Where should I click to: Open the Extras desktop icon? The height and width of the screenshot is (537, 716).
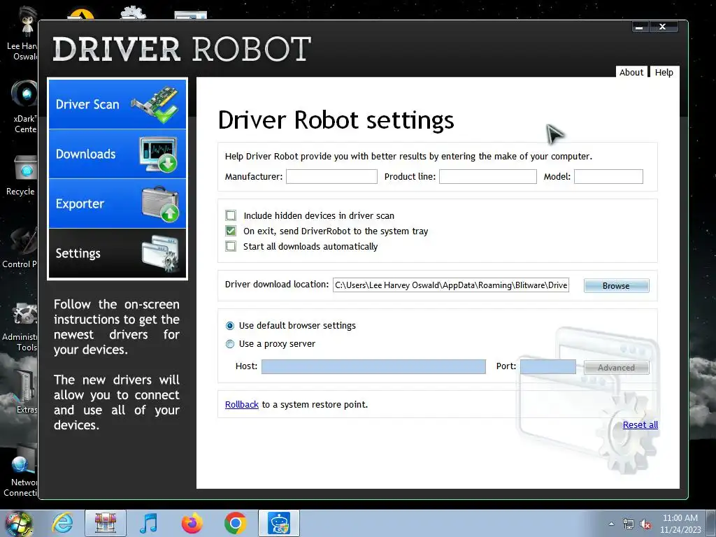coord(26,392)
